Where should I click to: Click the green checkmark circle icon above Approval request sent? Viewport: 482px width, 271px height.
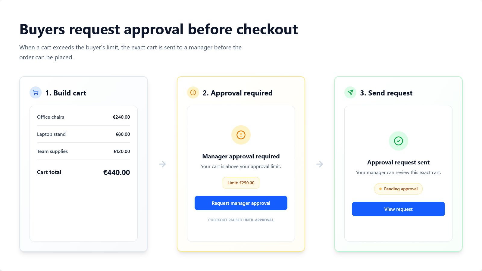tap(399, 141)
